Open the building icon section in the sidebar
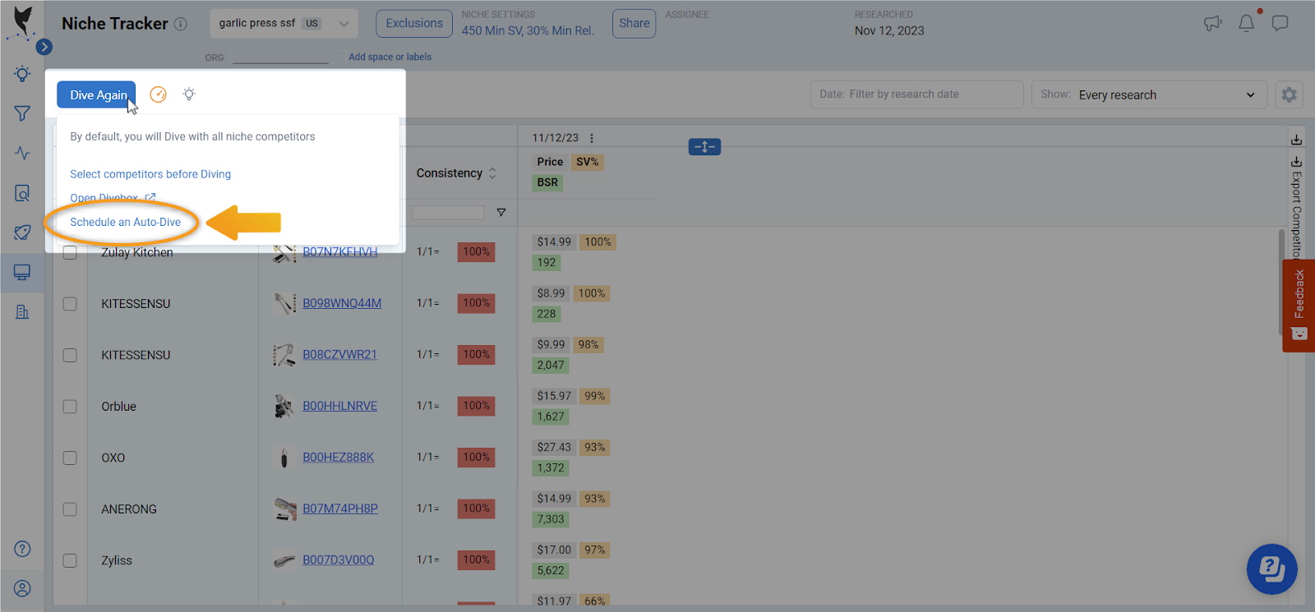This screenshot has width=1315, height=612. point(22,311)
